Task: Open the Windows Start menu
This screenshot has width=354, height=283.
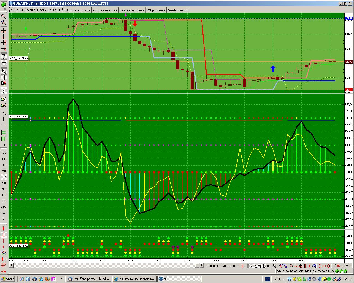Action: click(8, 279)
